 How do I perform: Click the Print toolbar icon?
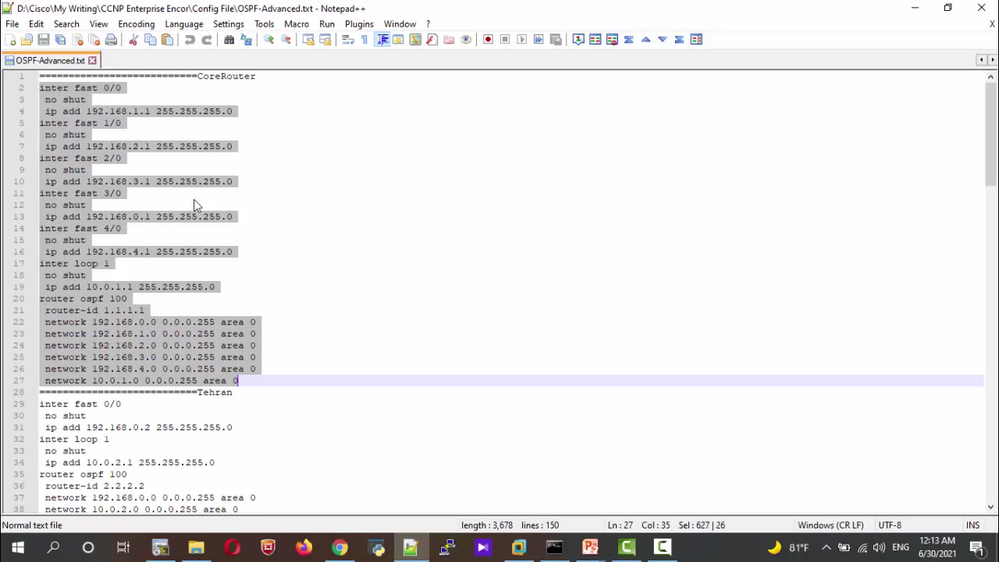click(111, 40)
